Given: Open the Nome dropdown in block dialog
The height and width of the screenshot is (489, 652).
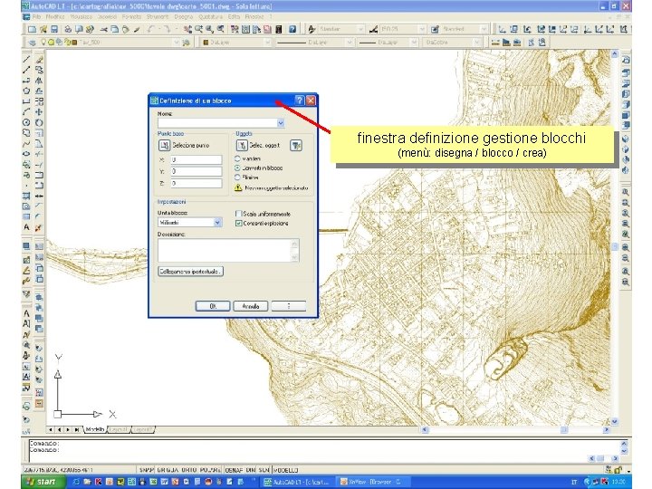Looking at the screenshot, I should click(281, 122).
